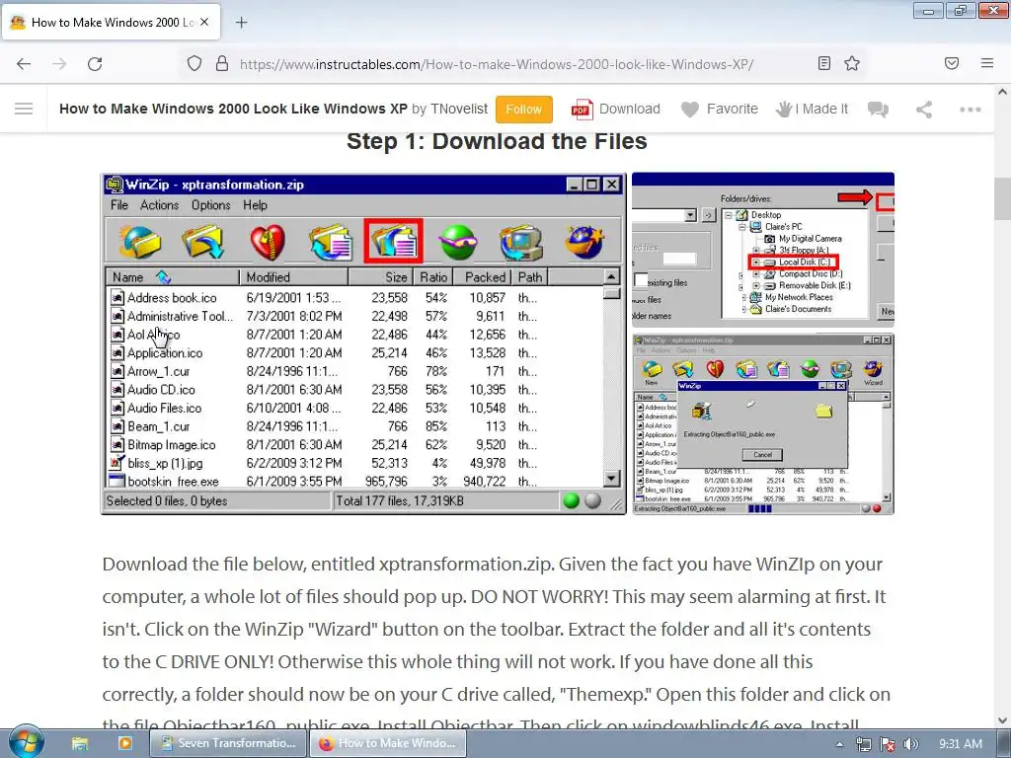Open Action Center flag icon

click(x=888, y=744)
